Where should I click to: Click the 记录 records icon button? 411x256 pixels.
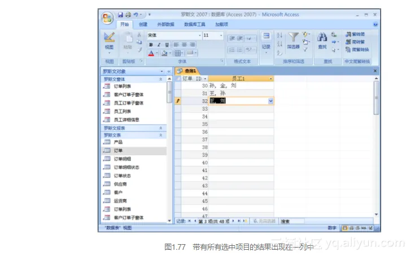[x=266, y=36]
